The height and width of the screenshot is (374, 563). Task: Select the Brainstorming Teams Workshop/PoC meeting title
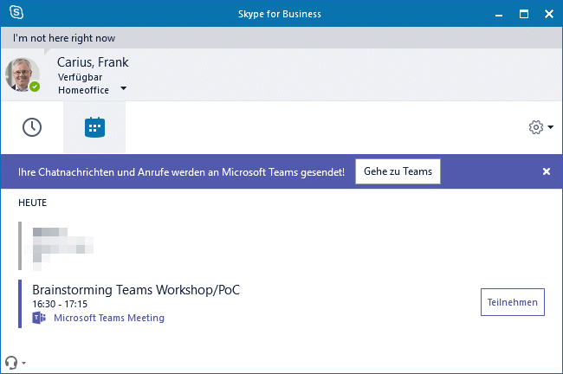(x=136, y=290)
